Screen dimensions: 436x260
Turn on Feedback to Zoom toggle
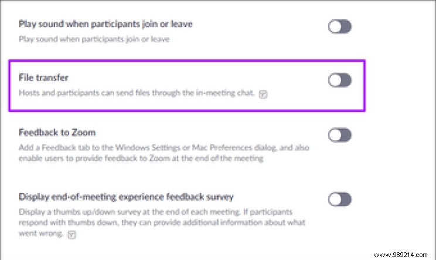[339, 135]
